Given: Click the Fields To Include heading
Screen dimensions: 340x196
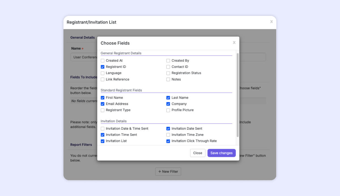Looking at the screenshot, I should (x=84, y=77).
